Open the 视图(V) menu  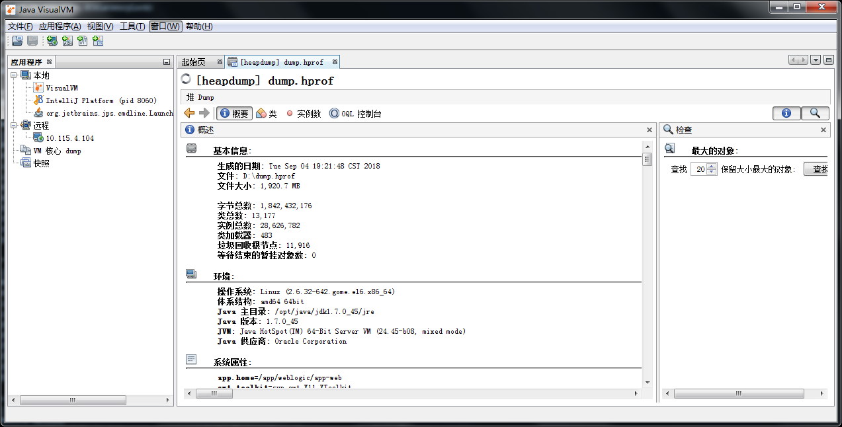(x=101, y=26)
